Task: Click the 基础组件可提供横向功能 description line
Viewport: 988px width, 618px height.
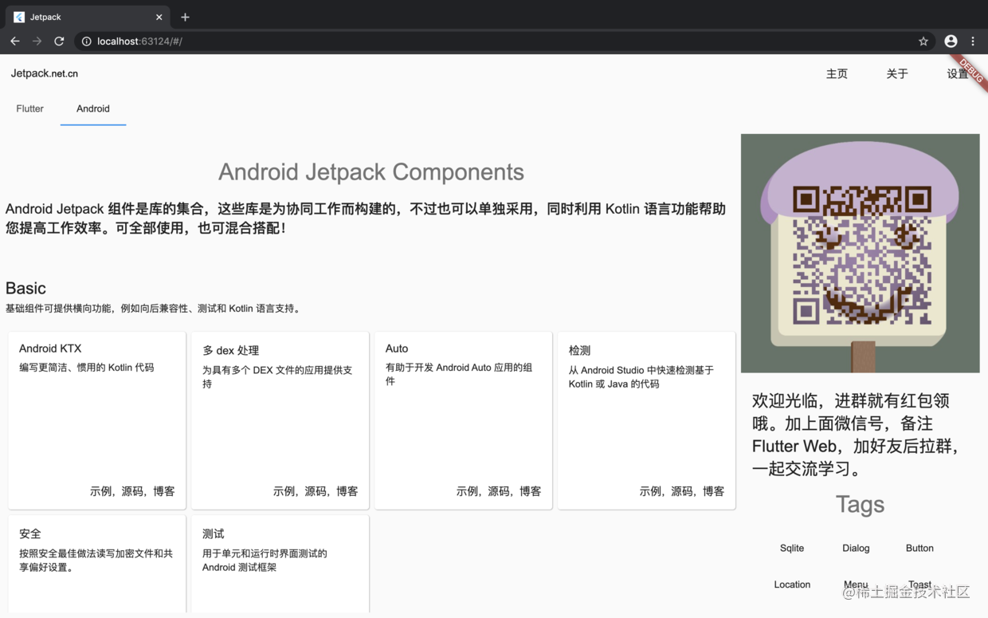Action: [155, 309]
